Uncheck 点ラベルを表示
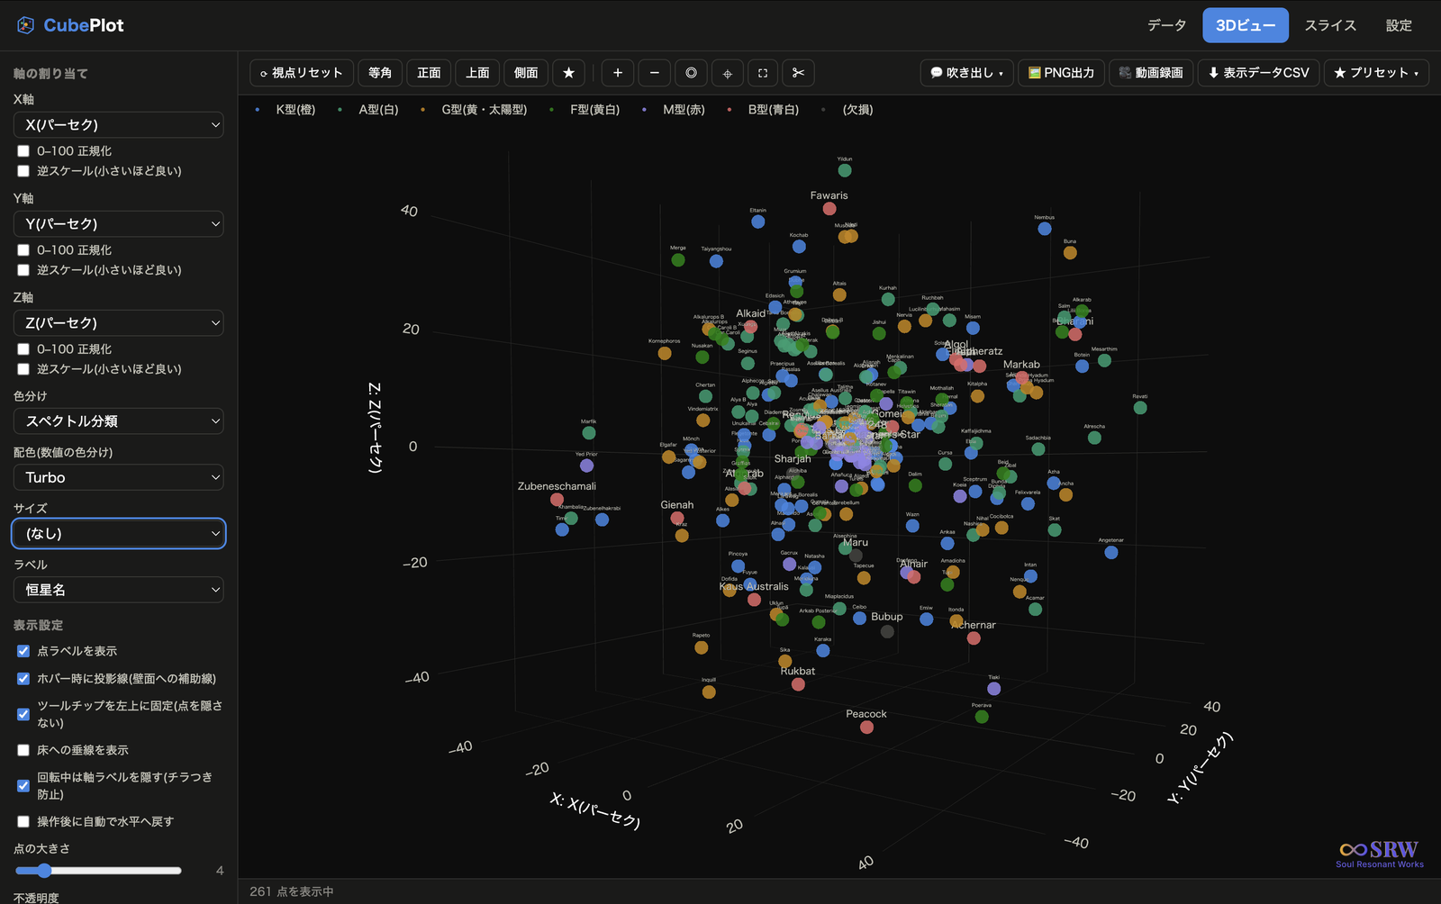 (23, 651)
